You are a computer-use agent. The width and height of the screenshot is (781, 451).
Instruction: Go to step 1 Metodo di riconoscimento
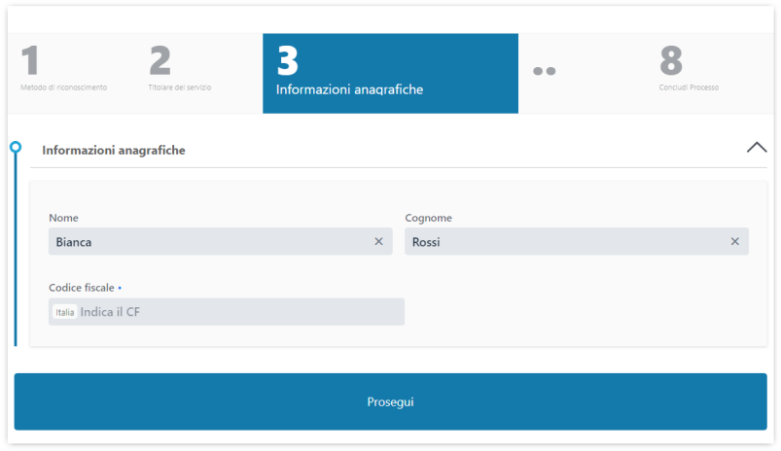pyautogui.click(x=63, y=87)
